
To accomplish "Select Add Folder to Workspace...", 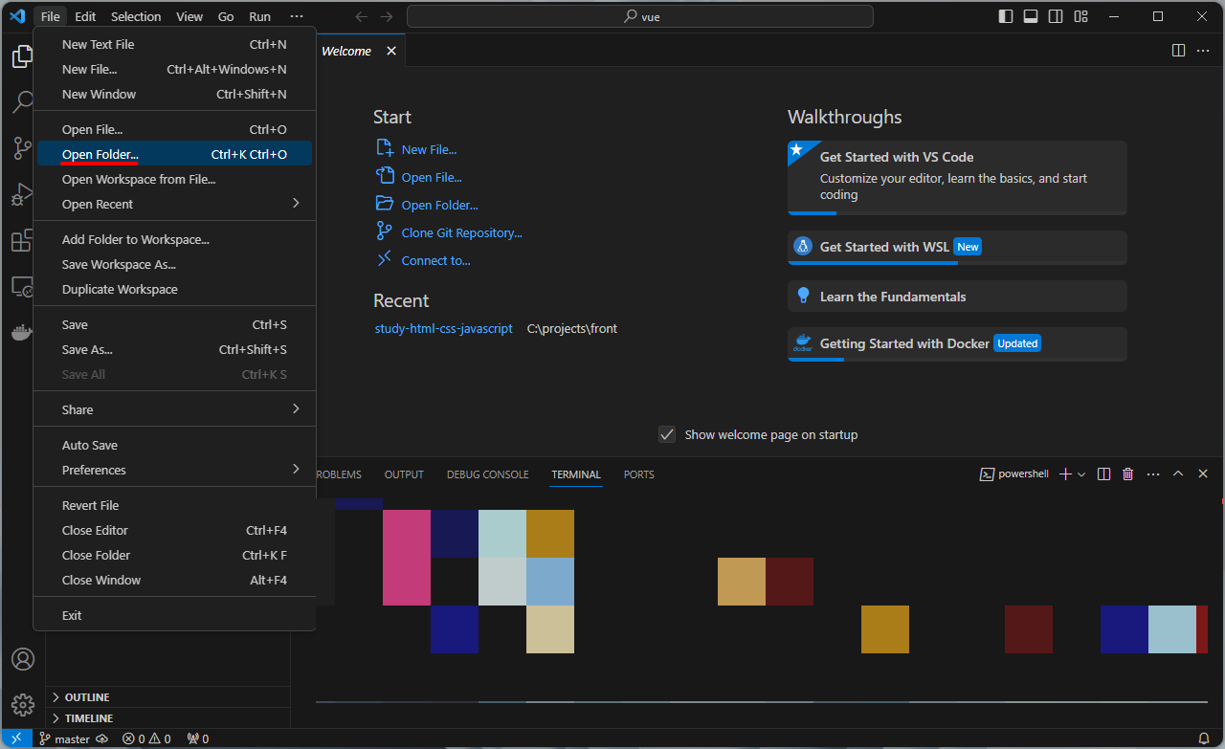I will 174,239.
